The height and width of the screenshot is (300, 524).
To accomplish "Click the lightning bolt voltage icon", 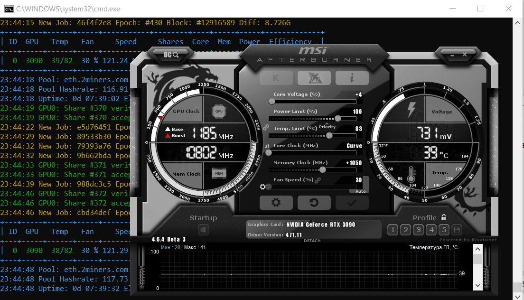I will 412,110.
